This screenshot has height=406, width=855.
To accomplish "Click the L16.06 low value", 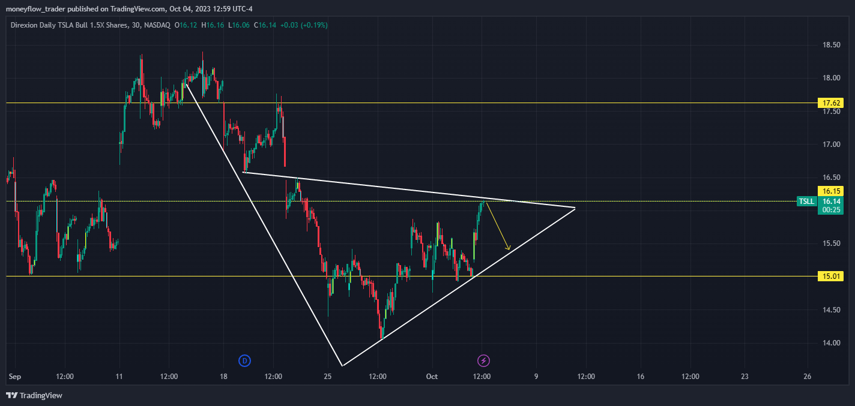I will (x=238, y=25).
